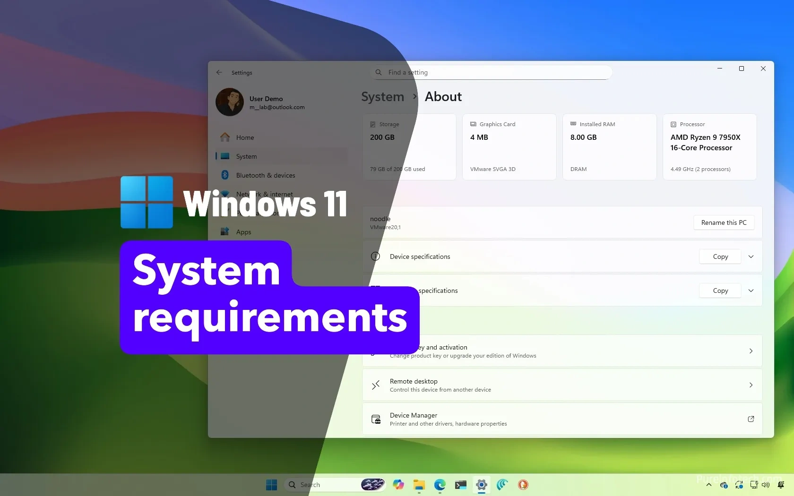Expand the Windows specifications chevron
Viewport: 794px width, 496px height.
click(751, 291)
